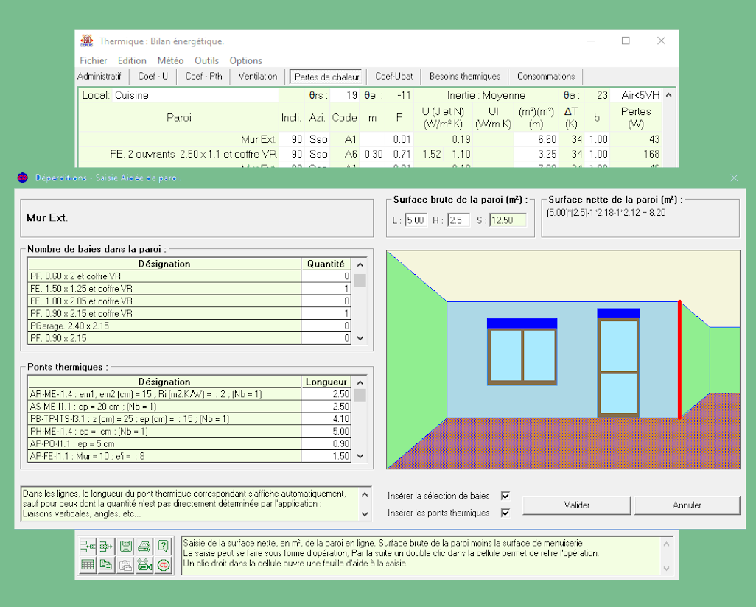Click the Annuler button
The image size is (756, 607).
coord(687,505)
